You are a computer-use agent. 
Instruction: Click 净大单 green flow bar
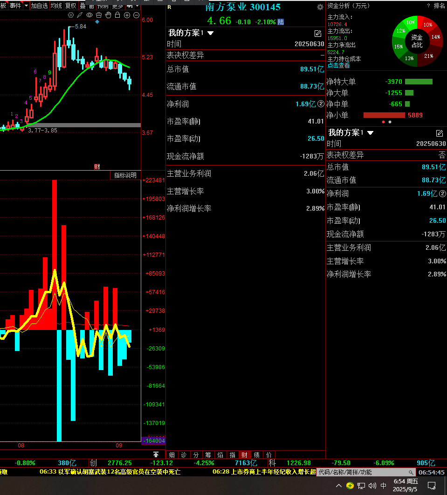click(409, 93)
